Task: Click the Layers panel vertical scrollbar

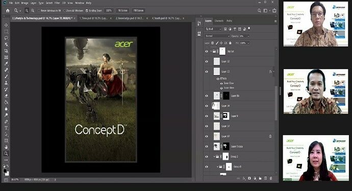Action: tap(276, 103)
